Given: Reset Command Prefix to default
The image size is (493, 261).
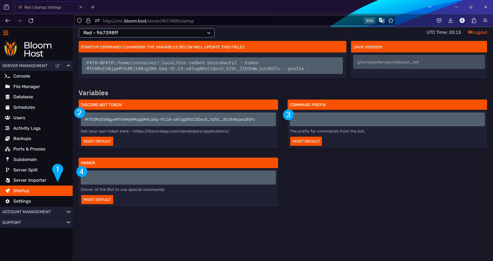Looking at the screenshot, I should [x=306, y=141].
